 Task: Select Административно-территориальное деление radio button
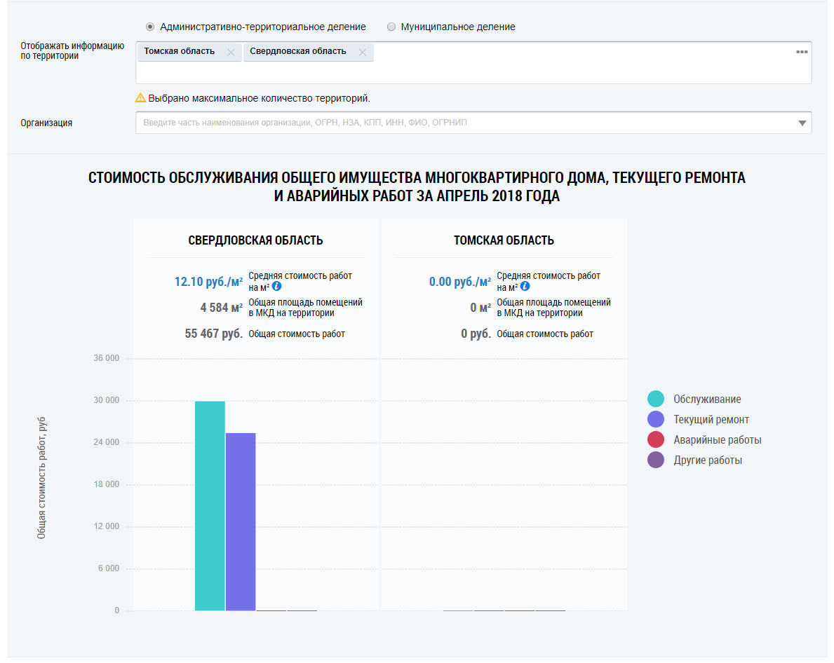(x=150, y=27)
